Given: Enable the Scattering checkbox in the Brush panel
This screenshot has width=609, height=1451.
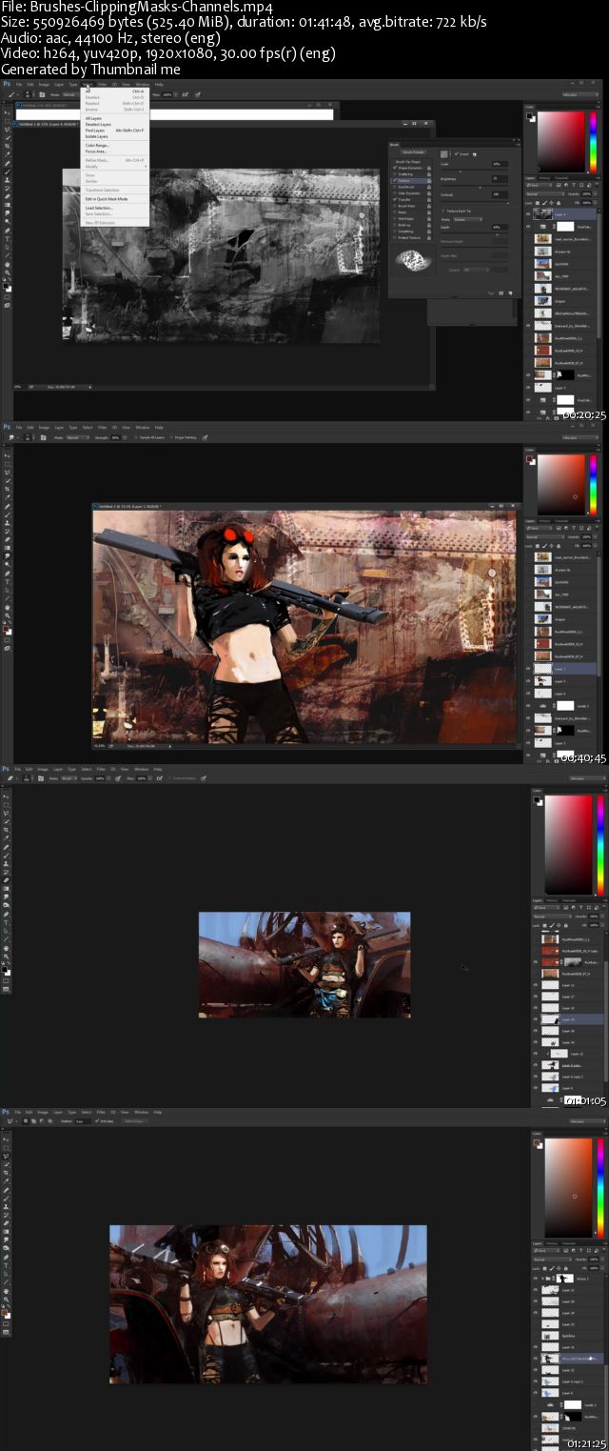Looking at the screenshot, I should 395,174.
